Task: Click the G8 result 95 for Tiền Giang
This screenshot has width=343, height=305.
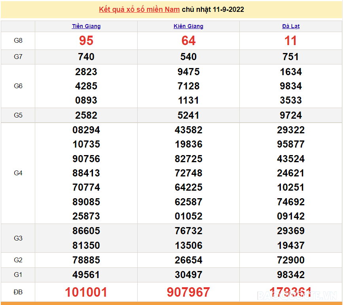Action: click(86, 41)
